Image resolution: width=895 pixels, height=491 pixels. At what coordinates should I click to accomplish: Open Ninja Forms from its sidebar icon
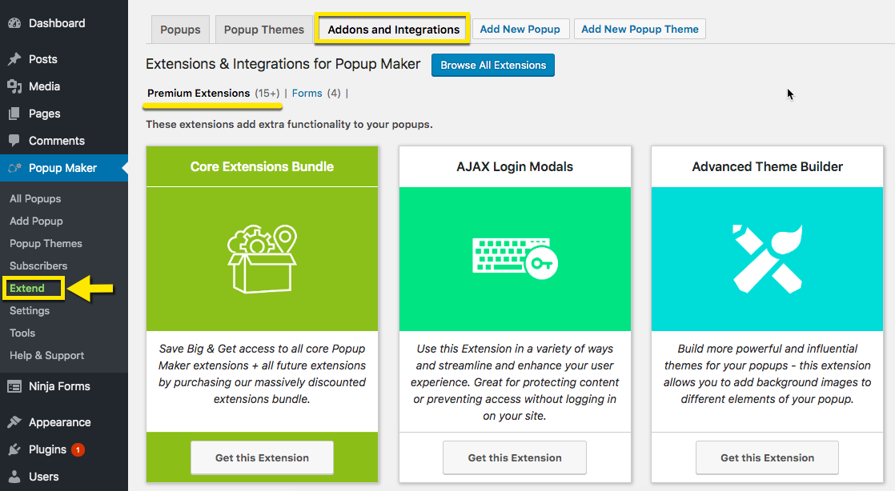[x=18, y=386]
